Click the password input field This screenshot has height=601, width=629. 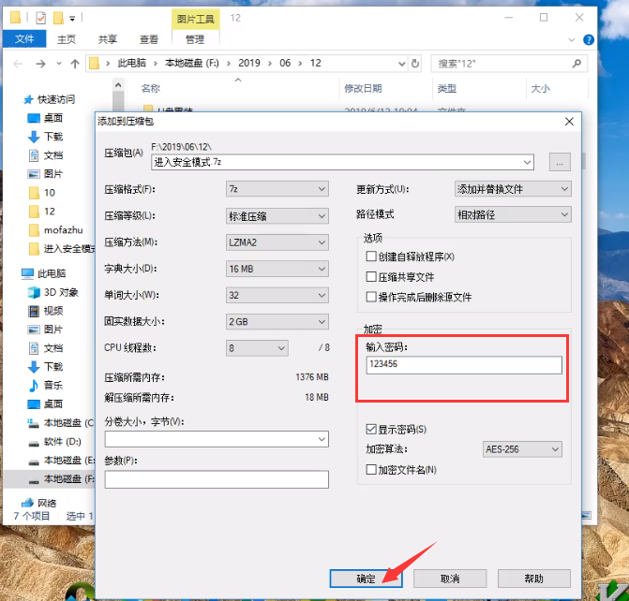463,365
